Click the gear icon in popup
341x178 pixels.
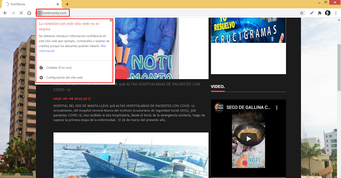pos(41,78)
